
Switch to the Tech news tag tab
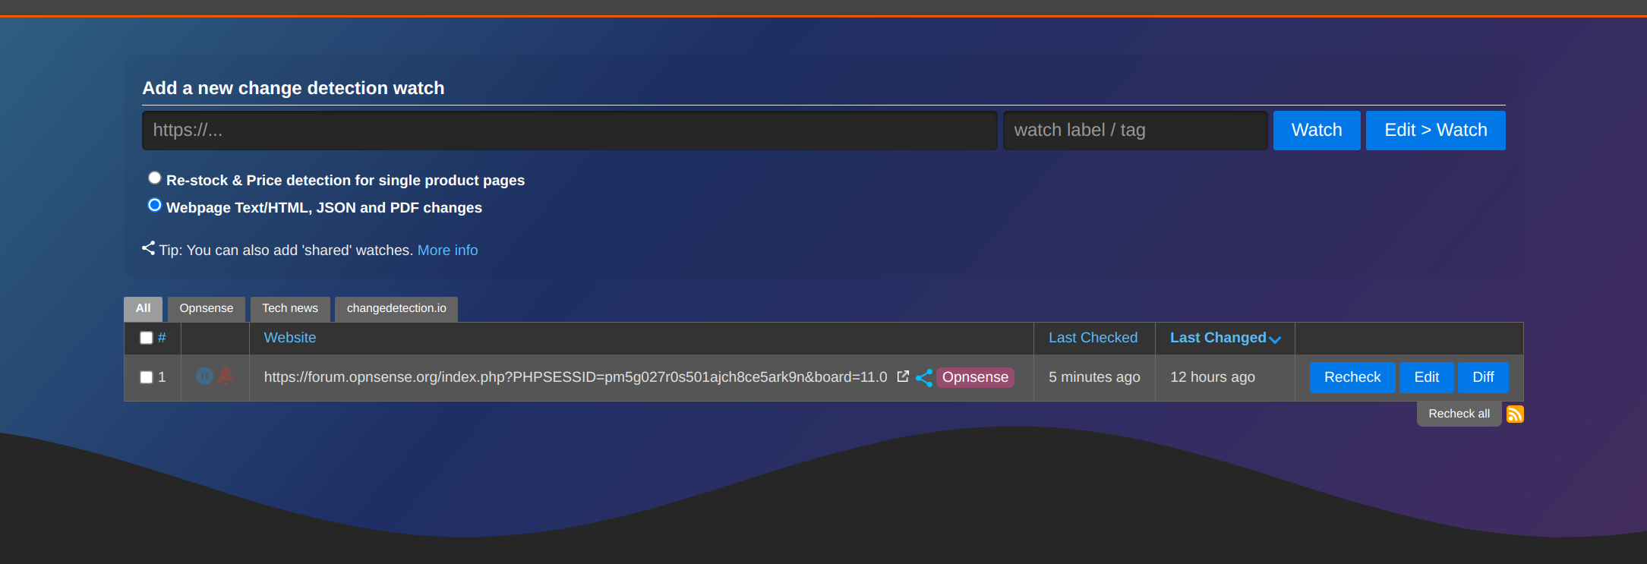(x=290, y=308)
